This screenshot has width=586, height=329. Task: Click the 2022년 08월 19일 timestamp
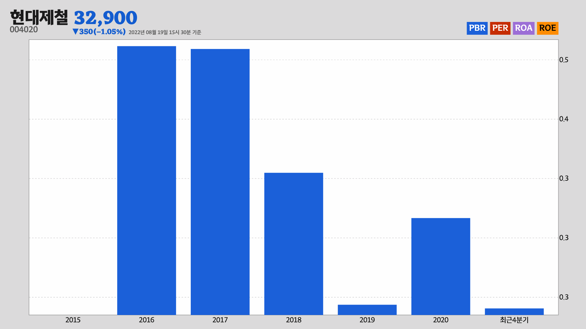coord(165,32)
